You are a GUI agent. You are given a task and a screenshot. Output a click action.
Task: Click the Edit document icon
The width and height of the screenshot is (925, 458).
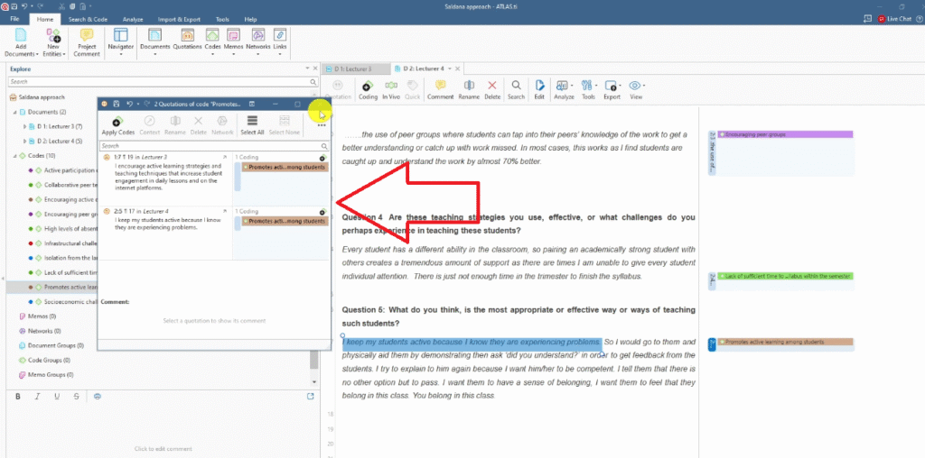[539, 85]
